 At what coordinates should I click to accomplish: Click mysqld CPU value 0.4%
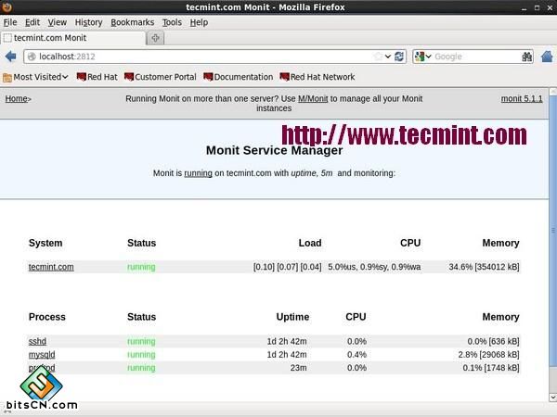[x=356, y=354]
